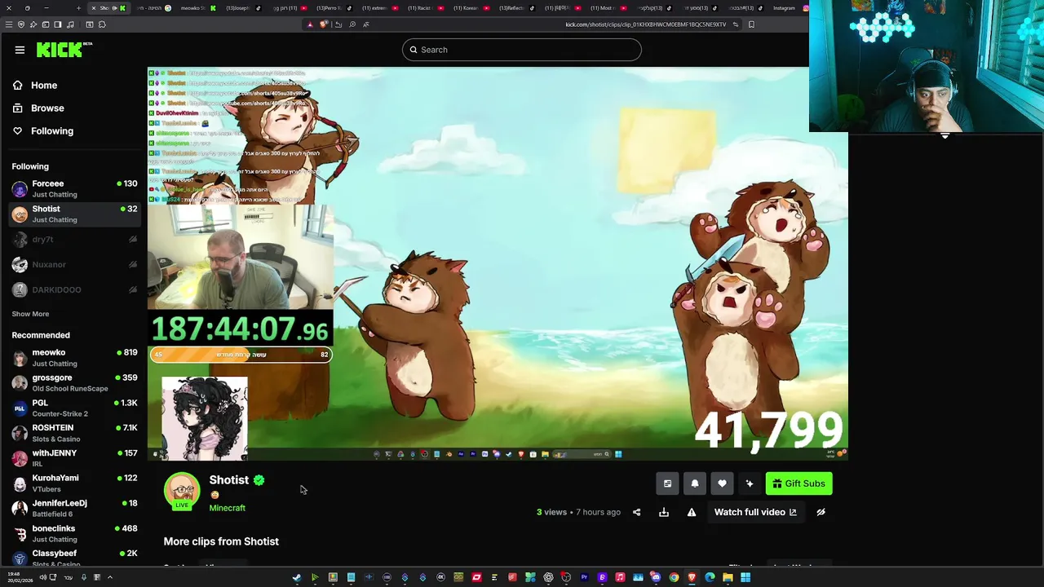Click the clip video player
Viewport: 1044px width, 587px height.
pos(498,263)
